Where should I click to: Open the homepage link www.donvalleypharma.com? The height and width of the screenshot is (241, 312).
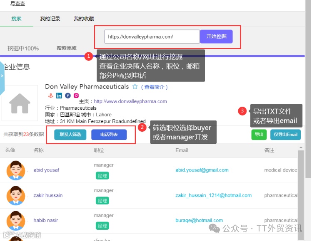coord(130,101)
